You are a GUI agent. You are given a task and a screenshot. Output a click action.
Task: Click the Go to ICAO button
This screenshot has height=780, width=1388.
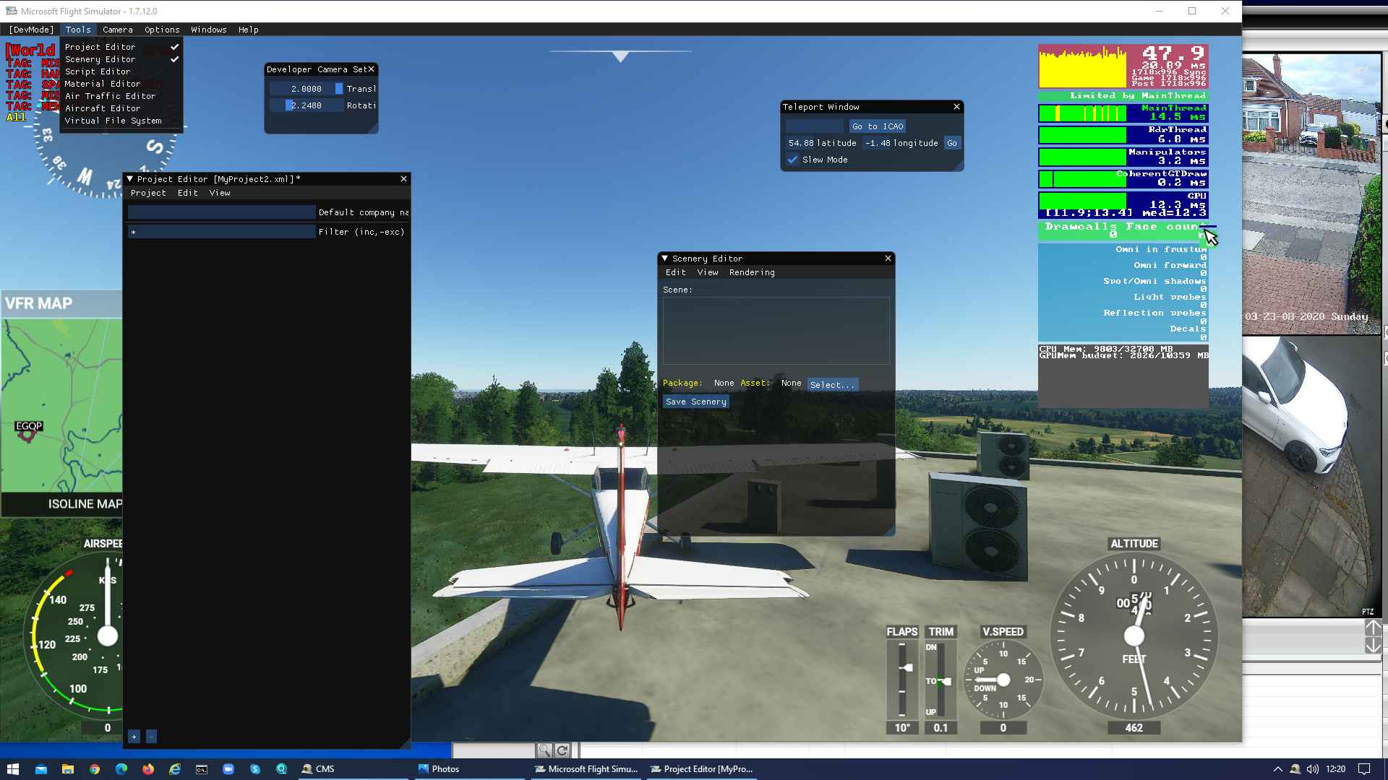pos(878,126)
